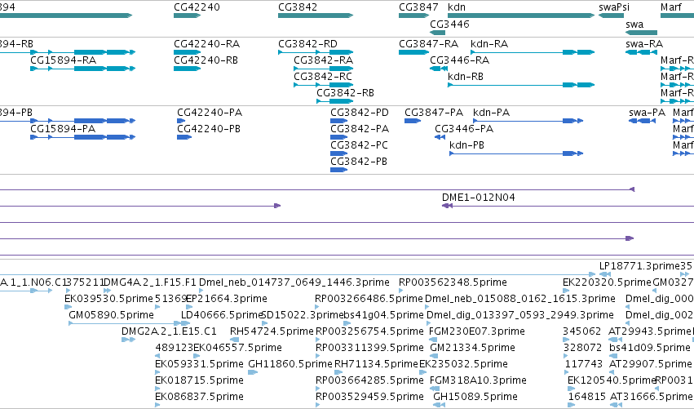This screenshot has width=694, height=409.
Task: Select the kdn-PA protein label
Action: tap(491, 113)
